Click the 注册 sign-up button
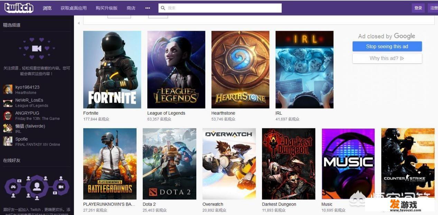 (x=433, y=8)
